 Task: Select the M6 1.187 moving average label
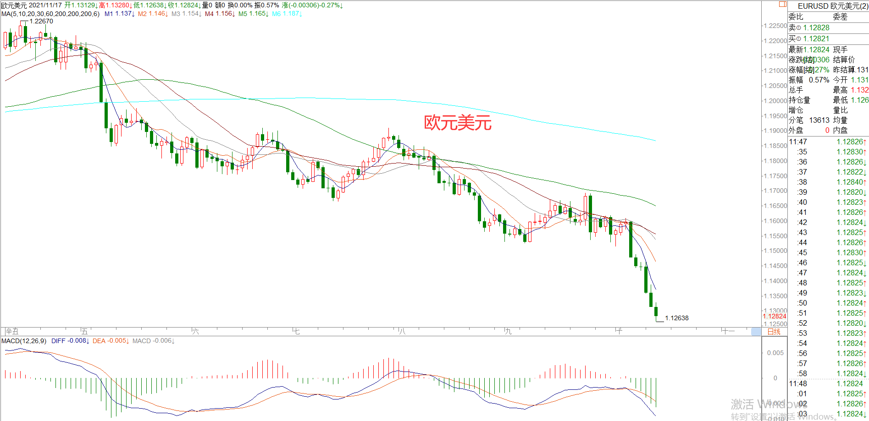(287, 14)
